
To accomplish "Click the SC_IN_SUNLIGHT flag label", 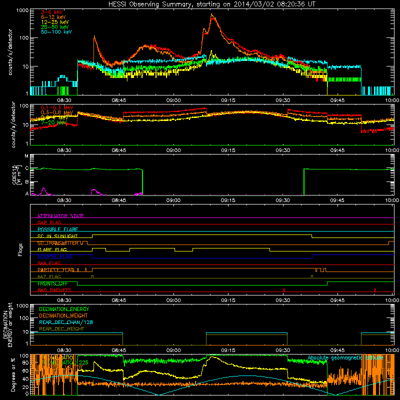I will 57,236.
